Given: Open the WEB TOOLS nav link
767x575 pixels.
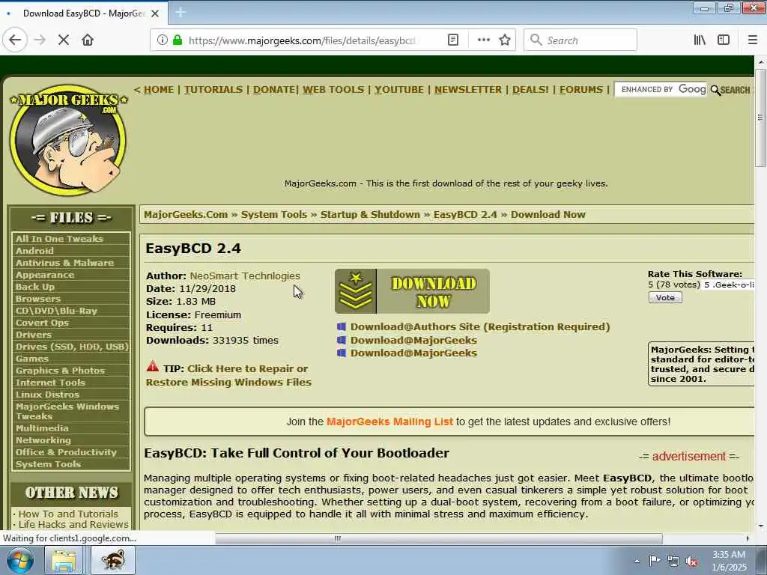Looking at the screenshot, I should 333,90.
